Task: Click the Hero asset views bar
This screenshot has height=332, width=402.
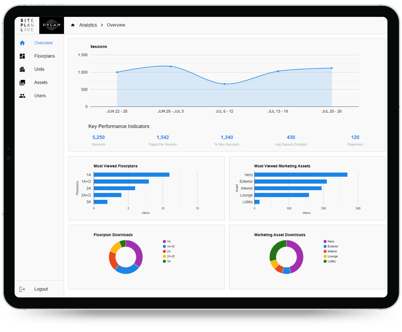Action: click(301, 174)
